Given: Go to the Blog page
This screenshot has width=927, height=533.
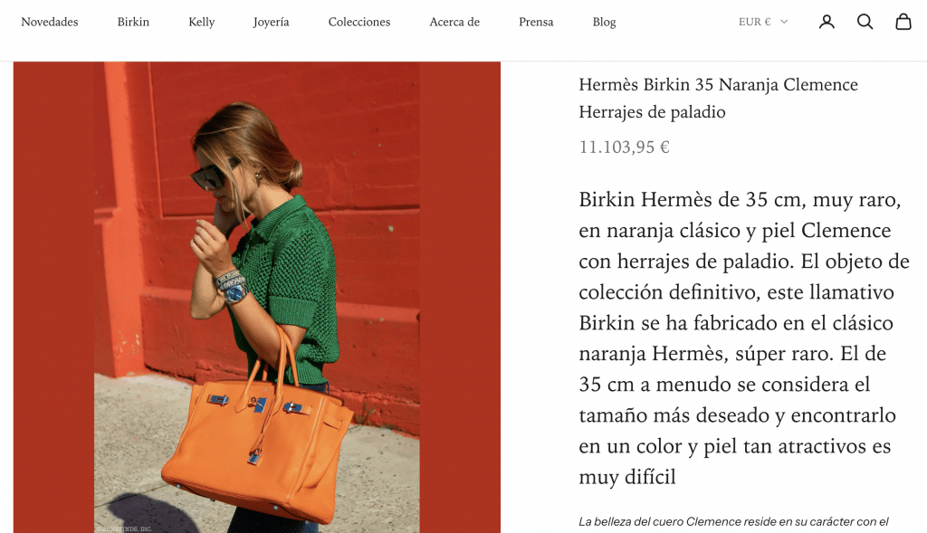Looking at the screenshot, I should tap(604, 22).
